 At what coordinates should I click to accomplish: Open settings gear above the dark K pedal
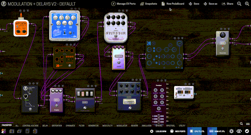[x=179, y=38]
